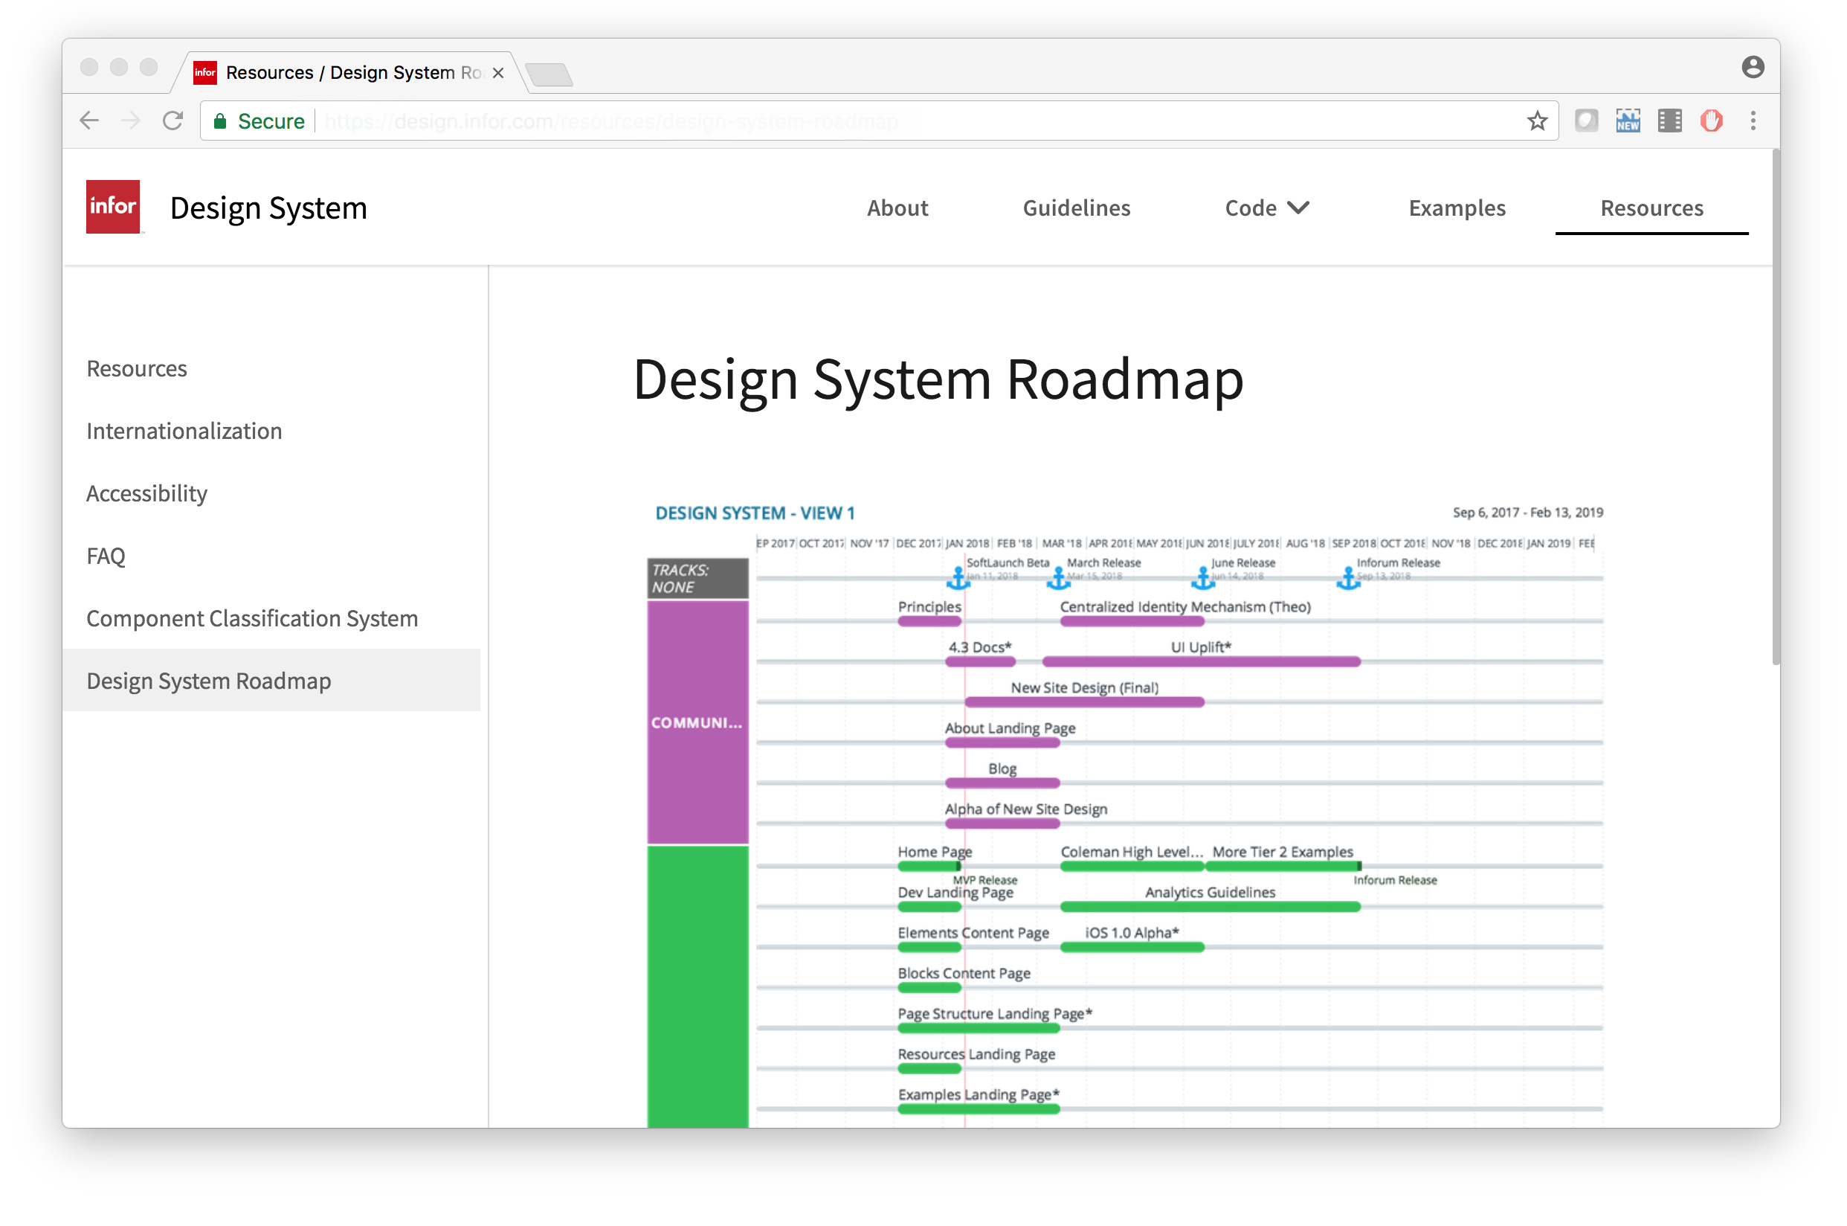Click the browser forward arrow

132,121
